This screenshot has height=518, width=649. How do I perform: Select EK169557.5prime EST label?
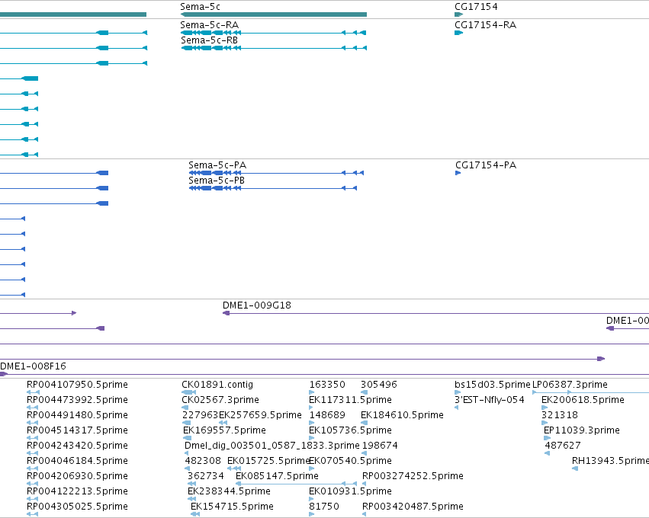pyautogui.click(x=224, y=430)
